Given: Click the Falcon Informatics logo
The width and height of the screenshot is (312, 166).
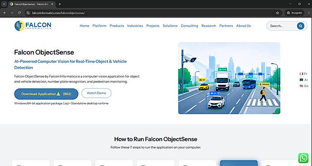Looking at the screenshot, I should [x=33, y=26].
